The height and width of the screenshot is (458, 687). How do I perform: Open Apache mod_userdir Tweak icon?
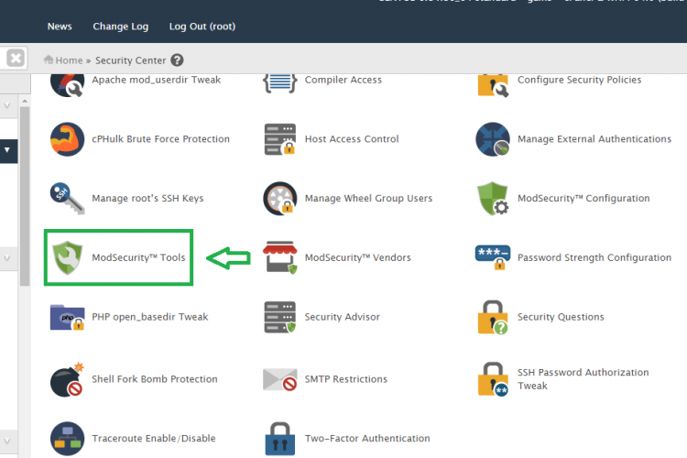pyautogui.click(x=67, y=85)
